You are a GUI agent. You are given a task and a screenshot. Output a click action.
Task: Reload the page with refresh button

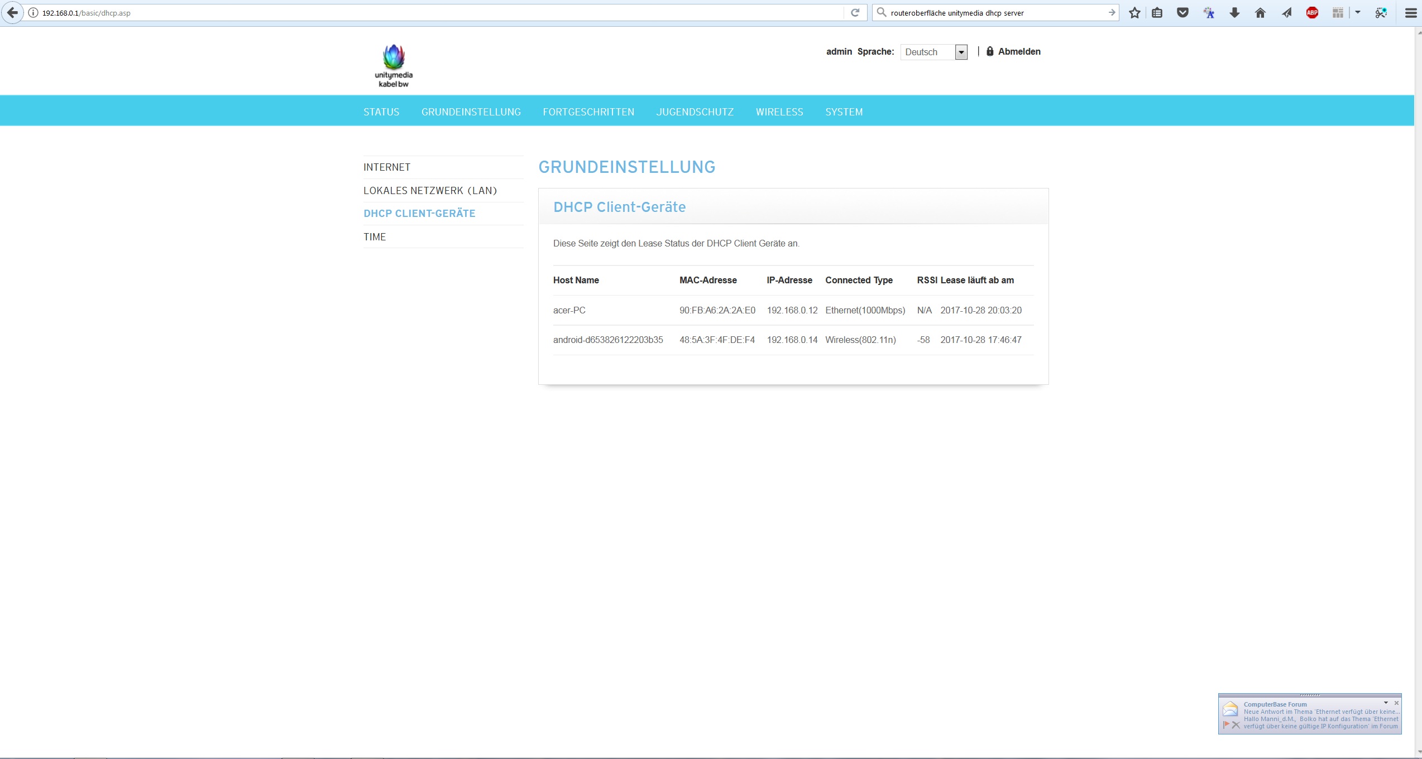tap(855, 12)
